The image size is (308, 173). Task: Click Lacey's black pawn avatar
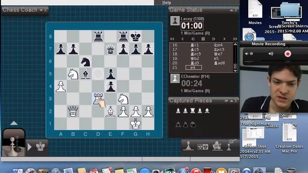coord(175,21)
